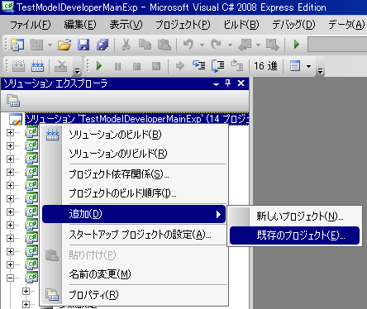Click the Restart debugging icon

[156, 66]
